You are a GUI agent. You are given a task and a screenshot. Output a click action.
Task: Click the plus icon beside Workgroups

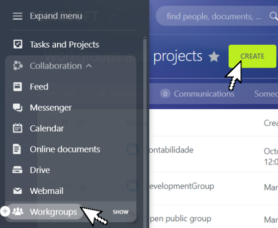click(x=5, y=211)
